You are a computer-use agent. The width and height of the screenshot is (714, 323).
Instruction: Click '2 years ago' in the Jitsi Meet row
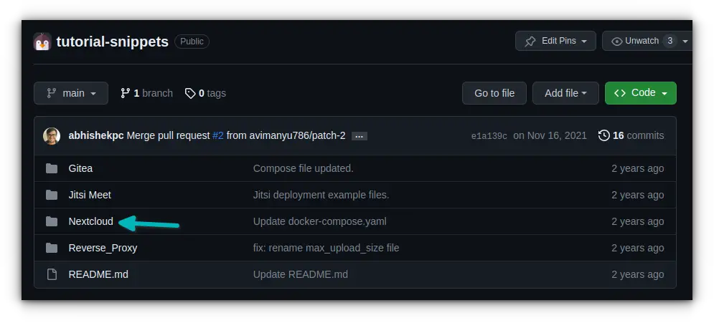point(637,195)
